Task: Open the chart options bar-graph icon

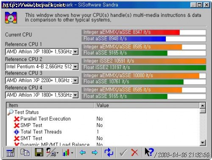Action: 68,152
